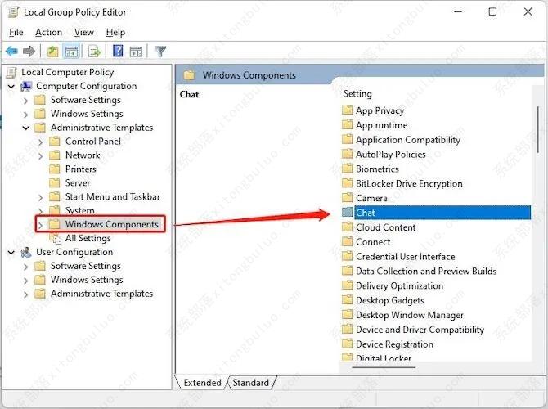Click the Desktop Gadgets folder icon
Image resolution: width=548 pixels, height=409 pixels.
tap(347, 300)
